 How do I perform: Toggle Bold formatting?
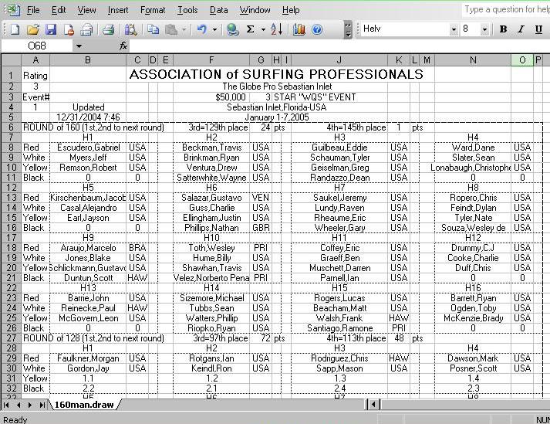point(503,29)
